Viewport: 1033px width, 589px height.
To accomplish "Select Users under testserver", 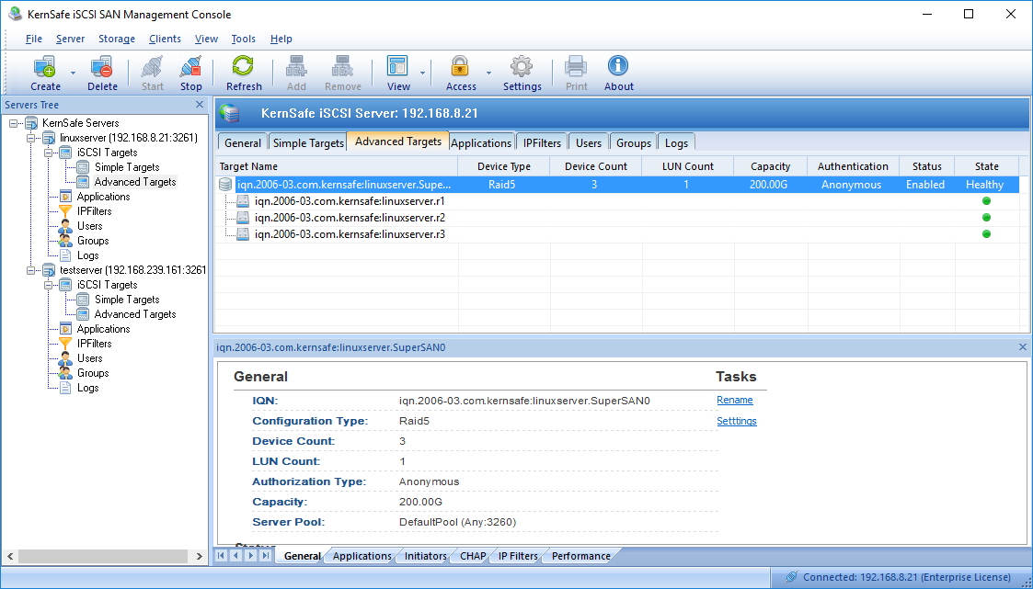I will pyautogui.click(x=89, y=358).
